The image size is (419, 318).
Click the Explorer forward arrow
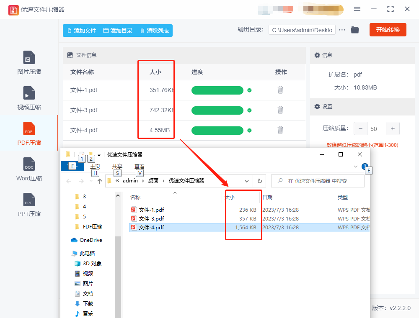point(81,181)
